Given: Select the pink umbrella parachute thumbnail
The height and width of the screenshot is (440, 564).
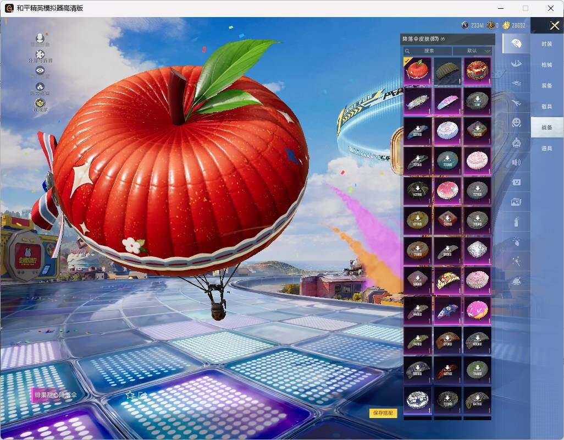Looking at the screenshot, I should (447, 101).
